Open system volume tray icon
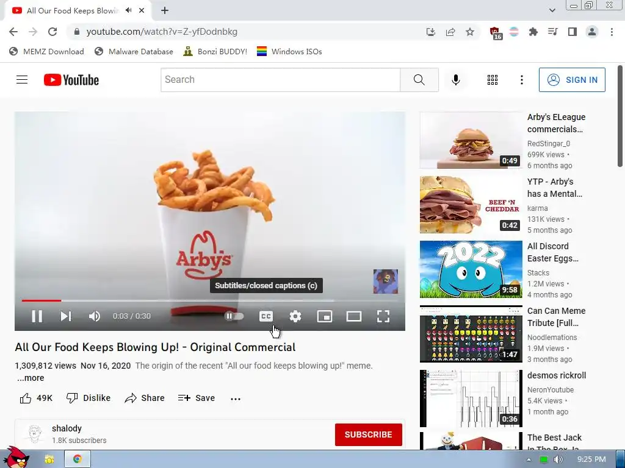Screen dimensions: 625x468 tap(558, 459)
